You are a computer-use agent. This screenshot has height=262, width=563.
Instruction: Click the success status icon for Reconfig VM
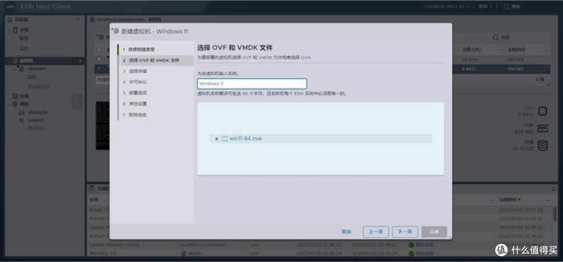coord(411,253)
